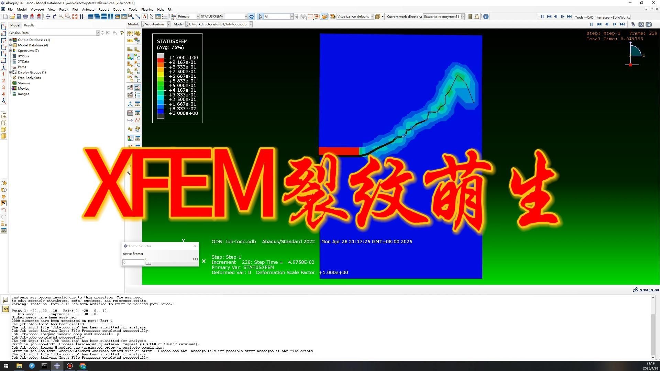Screen dimensions: 660x371
Task: Step to next frame in lower playback row
Action: pyautogui.click(x=615, y=24)
